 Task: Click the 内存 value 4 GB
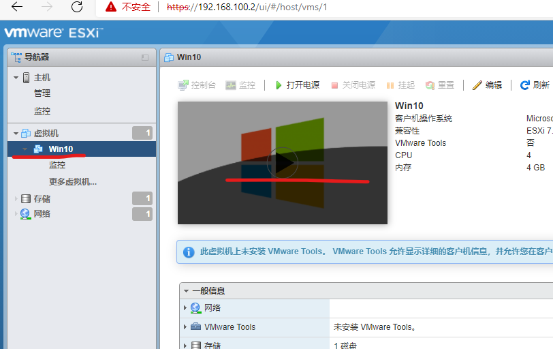[536, 168]
